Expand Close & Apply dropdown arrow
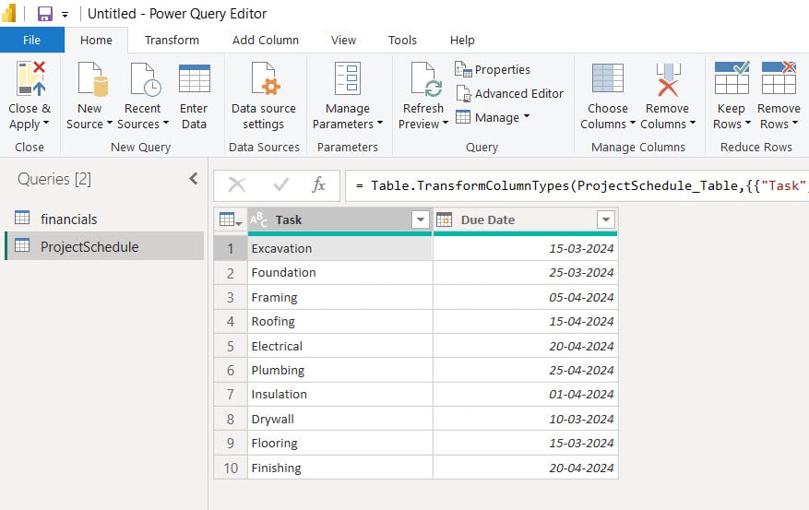The width and height of the screenshot is (809, 510). coord(46,123)
